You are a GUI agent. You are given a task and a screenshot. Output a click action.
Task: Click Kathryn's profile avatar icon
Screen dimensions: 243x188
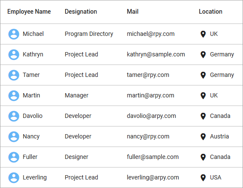(x=14, y=55)
